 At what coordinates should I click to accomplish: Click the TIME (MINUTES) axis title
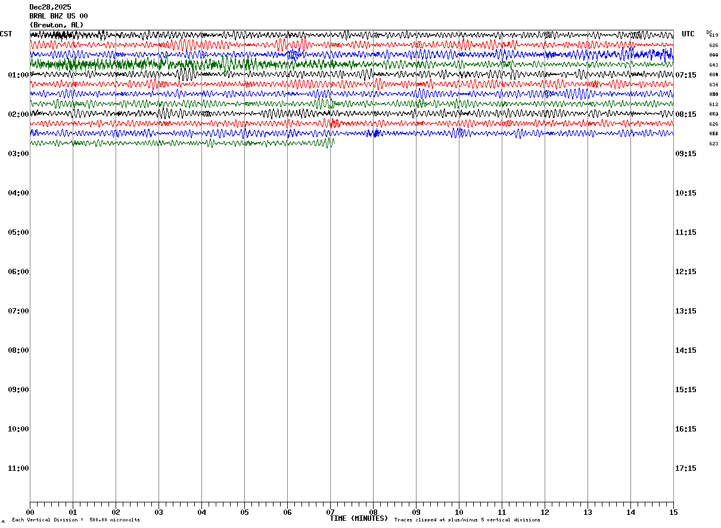[x=359, y=518]
